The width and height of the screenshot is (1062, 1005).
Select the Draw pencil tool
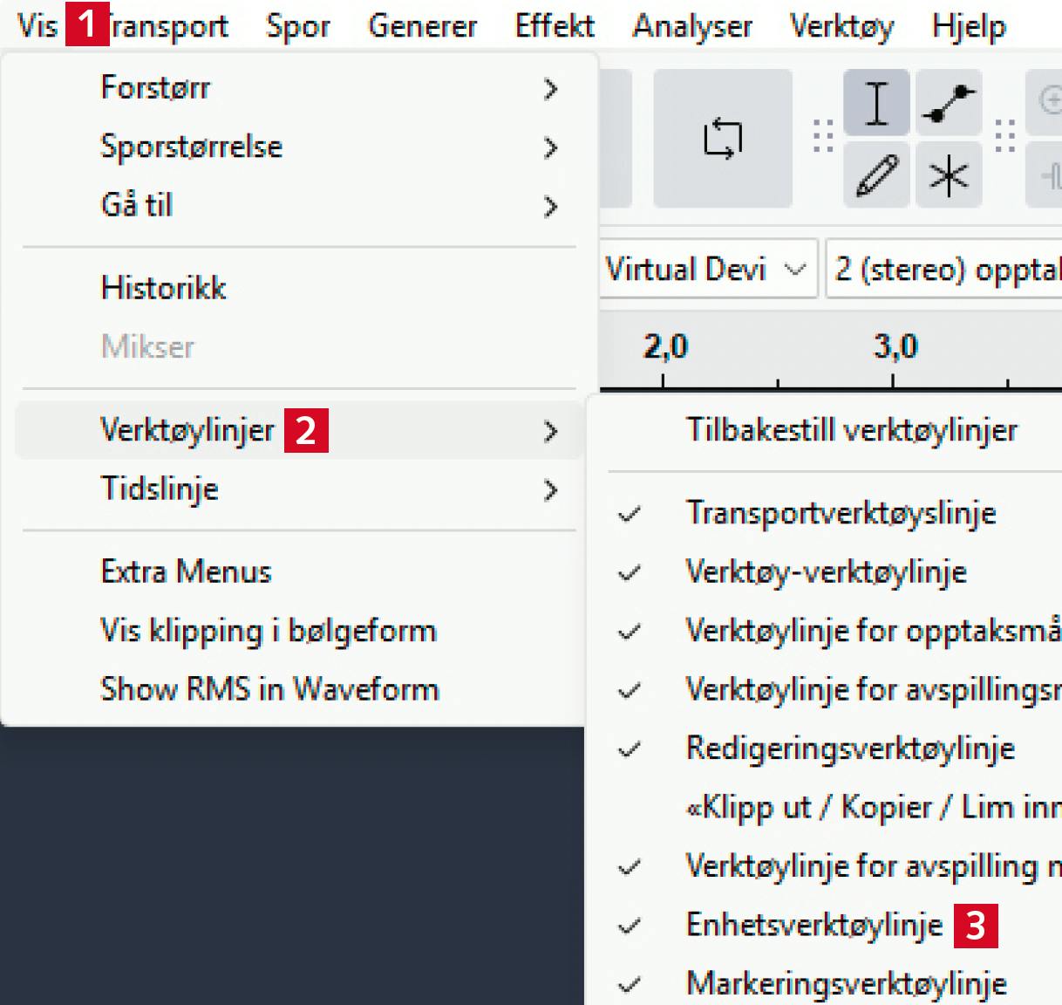point(876,174)
